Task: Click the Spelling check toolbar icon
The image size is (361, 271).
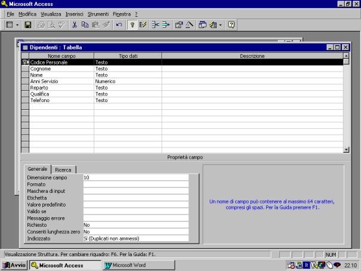Action: tap(61, 24)
